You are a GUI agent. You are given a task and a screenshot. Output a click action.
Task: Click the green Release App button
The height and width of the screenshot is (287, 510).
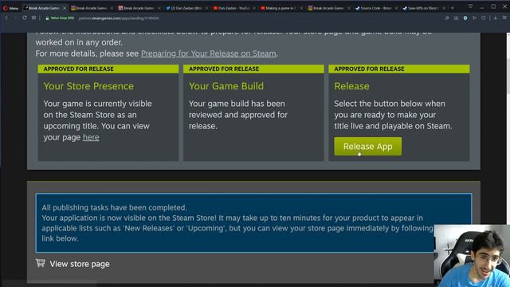coord(367,147)
